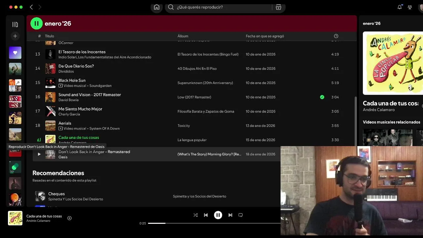Image resolution: width=423 pixels, height=238 pixels.
Task: Open recommended song Cheques
Action: [x=57, y=194]
